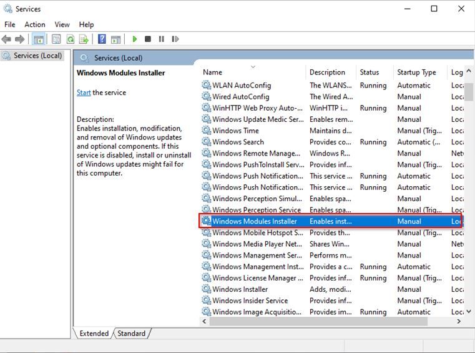The image size is (475, 353).
Task: Select Services (Local) in the console tree
Action: tap(32, 56)
